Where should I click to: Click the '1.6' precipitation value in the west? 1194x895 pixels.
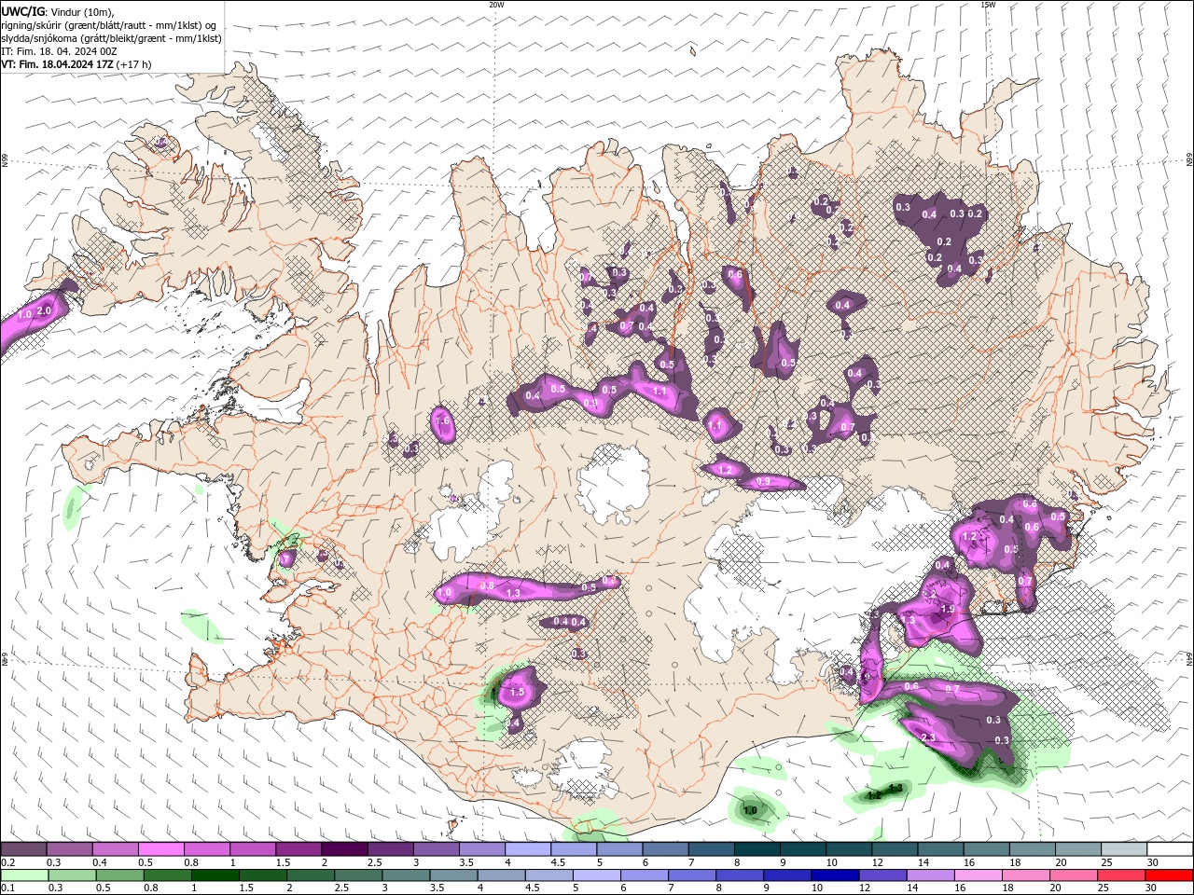tap(442, 421)
